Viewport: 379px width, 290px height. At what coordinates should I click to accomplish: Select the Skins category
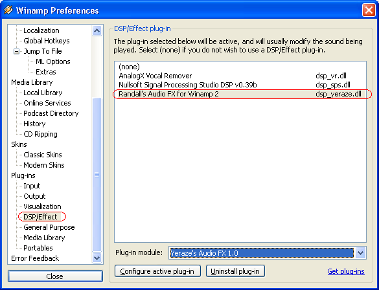(x=19, y=144)
